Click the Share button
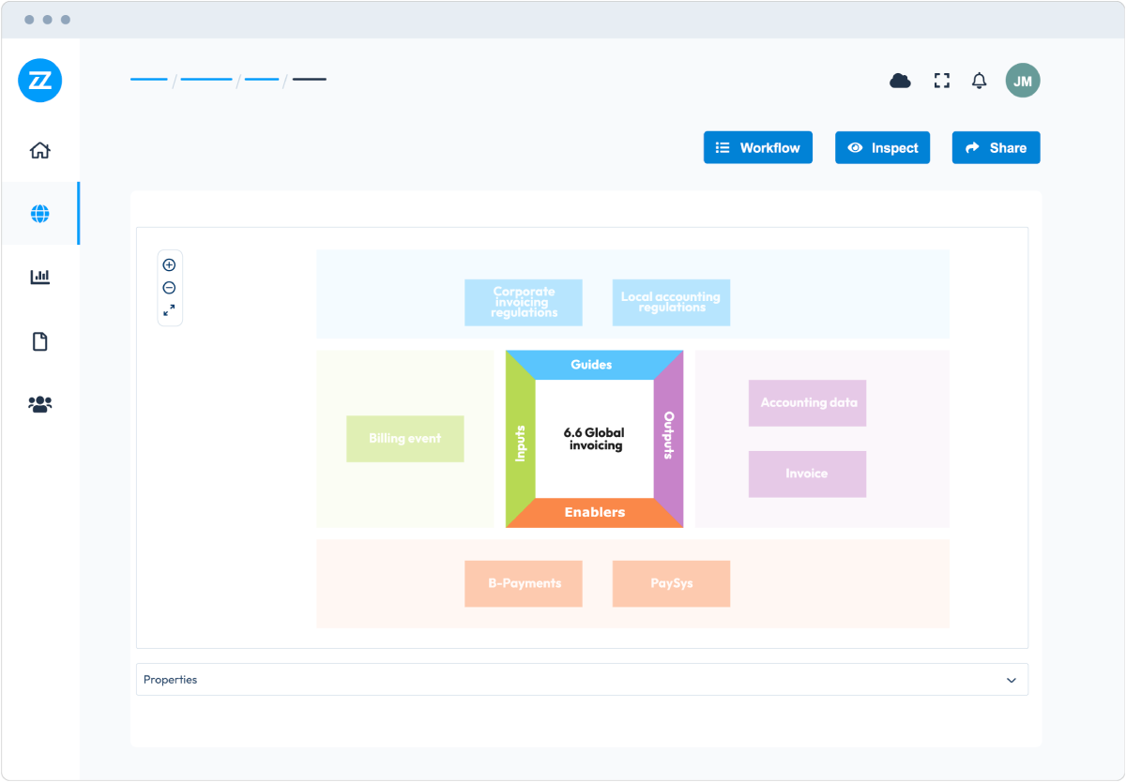1126x782 pixels. click(996, 147)
